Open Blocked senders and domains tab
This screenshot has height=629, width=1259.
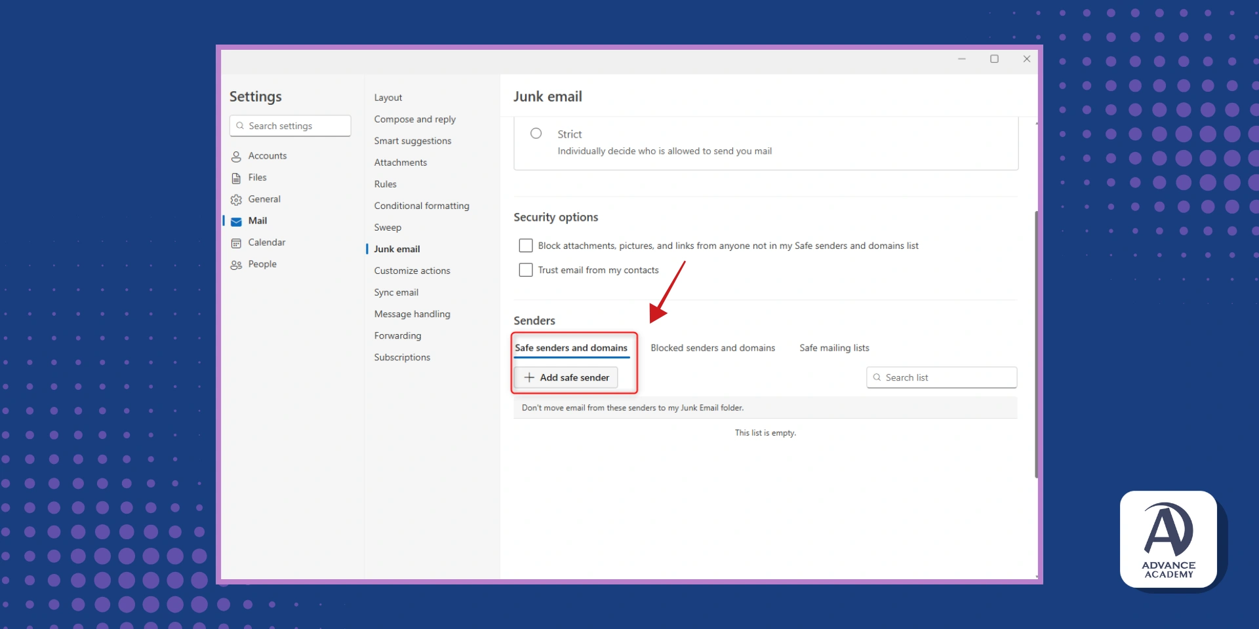[x=713, y=348]
